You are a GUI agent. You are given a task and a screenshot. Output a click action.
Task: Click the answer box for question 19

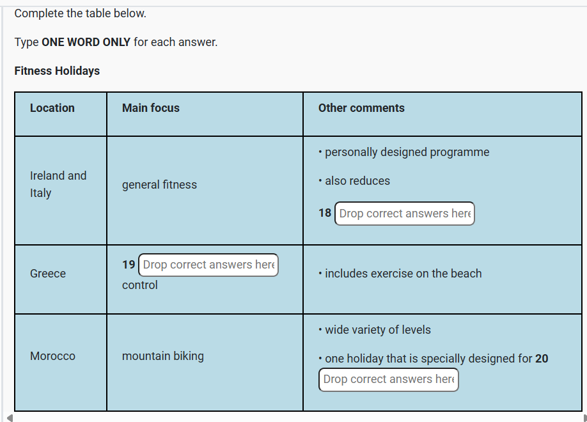[x=208, y=265]
